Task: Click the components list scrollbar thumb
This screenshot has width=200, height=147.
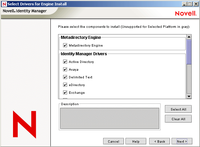Action: [x=189, y=52]
